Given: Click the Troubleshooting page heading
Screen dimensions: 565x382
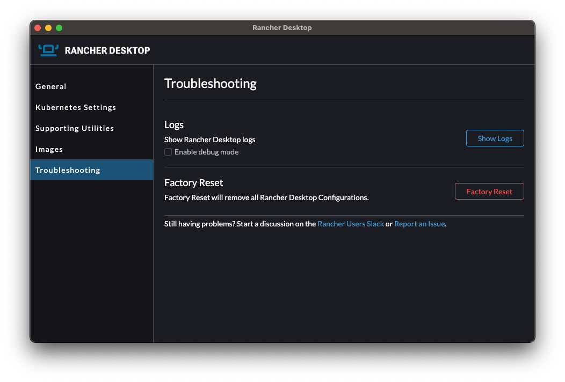Looking at the screenshot, I should pos(211,84).
